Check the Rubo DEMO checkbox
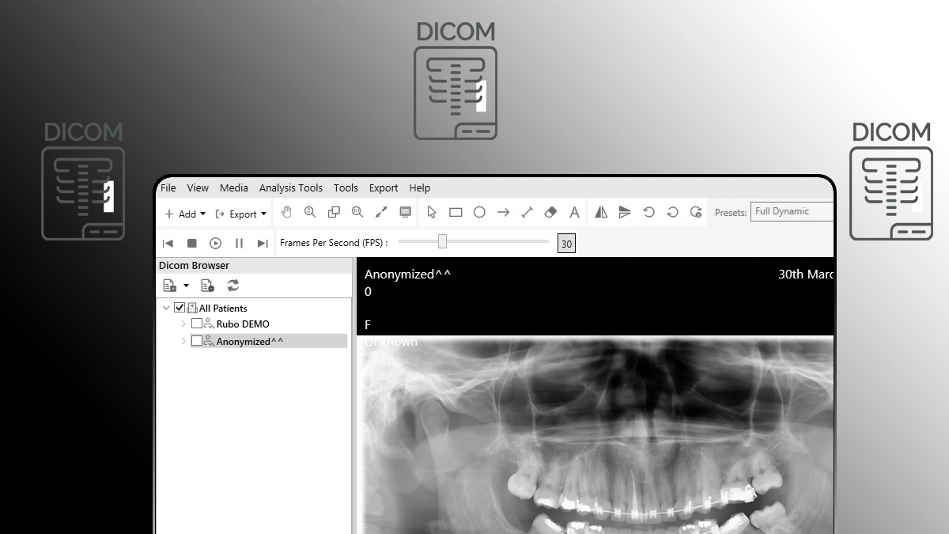This screenshot has height=534, width=949. pyautogui.click(x=197, y=324)
